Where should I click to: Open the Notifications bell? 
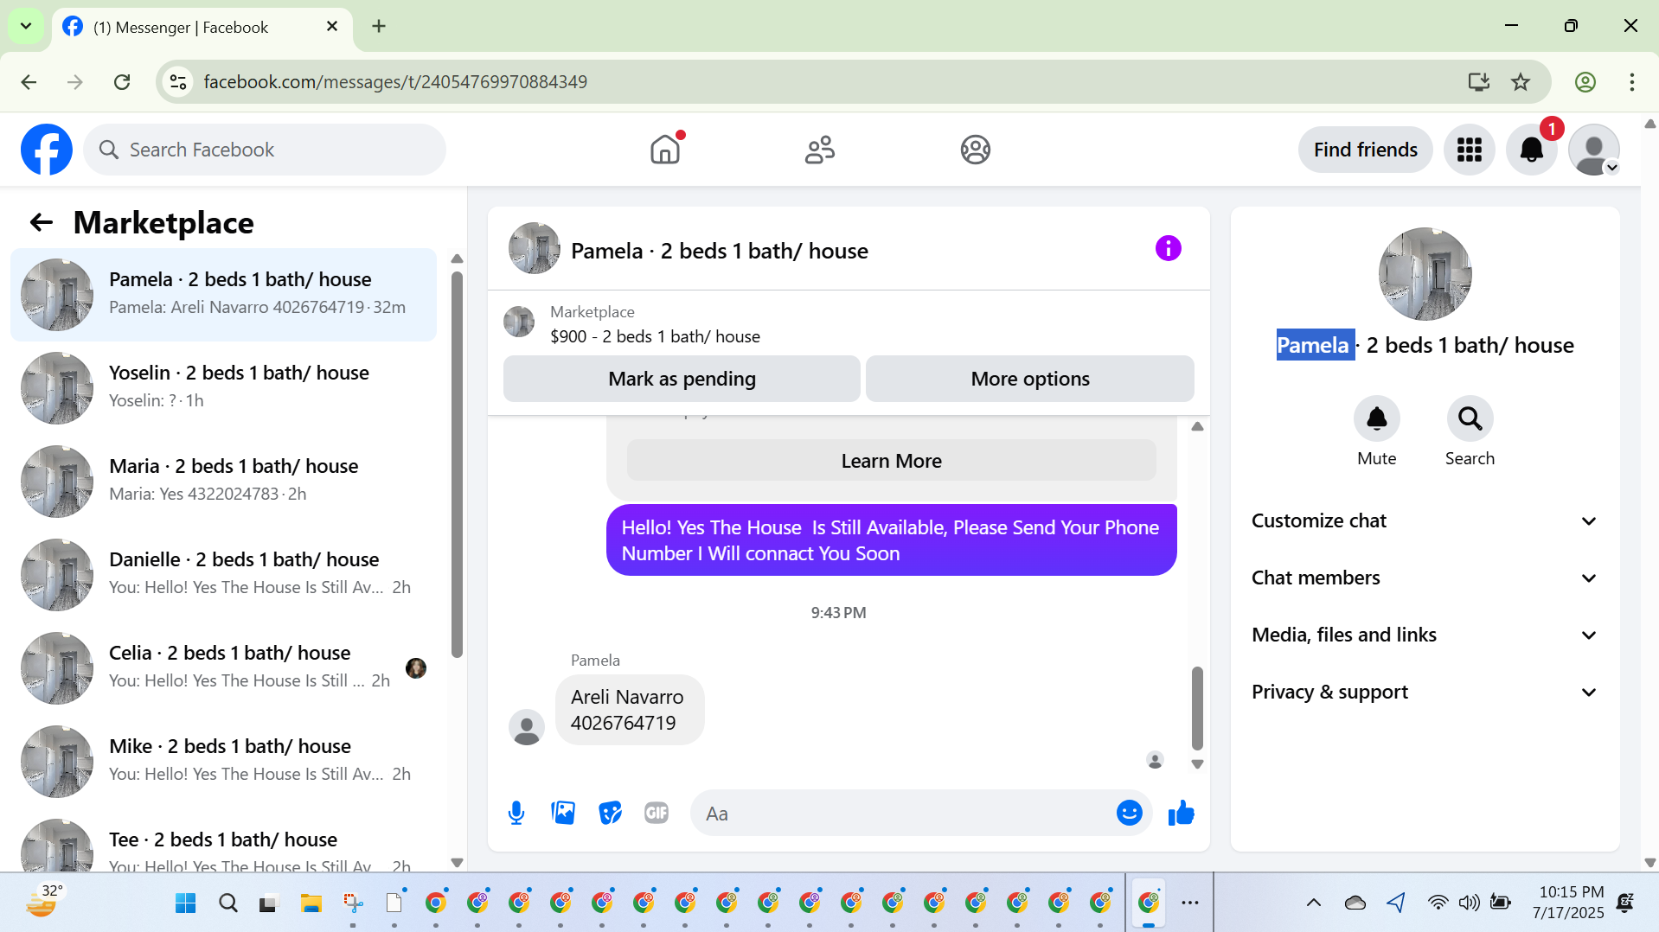point(1532,150)
